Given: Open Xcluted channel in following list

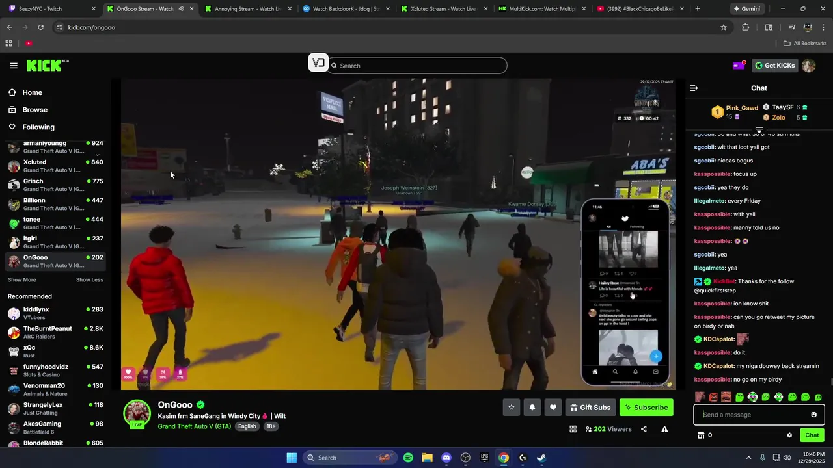Looking at the screenshot, I should coord(55,166).
